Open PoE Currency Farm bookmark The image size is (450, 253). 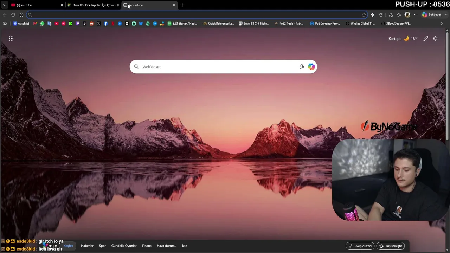pyautogui.click(x=325, y=24)
